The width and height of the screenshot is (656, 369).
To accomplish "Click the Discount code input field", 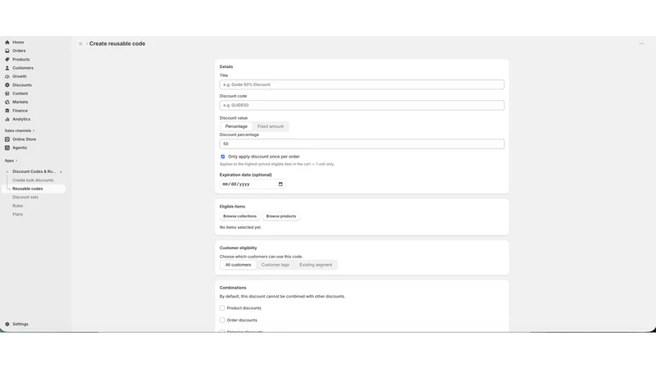I will tap(362, 105).
